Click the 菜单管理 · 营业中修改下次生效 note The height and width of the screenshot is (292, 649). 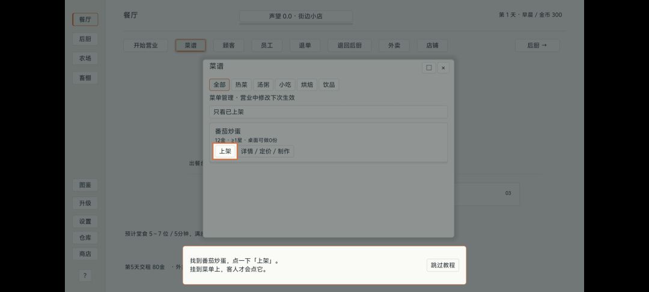[x=252, y=98]
